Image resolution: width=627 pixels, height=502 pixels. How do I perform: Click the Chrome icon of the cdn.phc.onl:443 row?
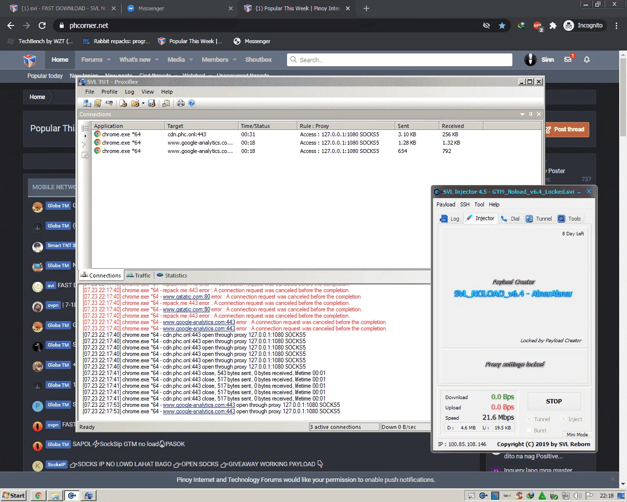coord(97,134)
